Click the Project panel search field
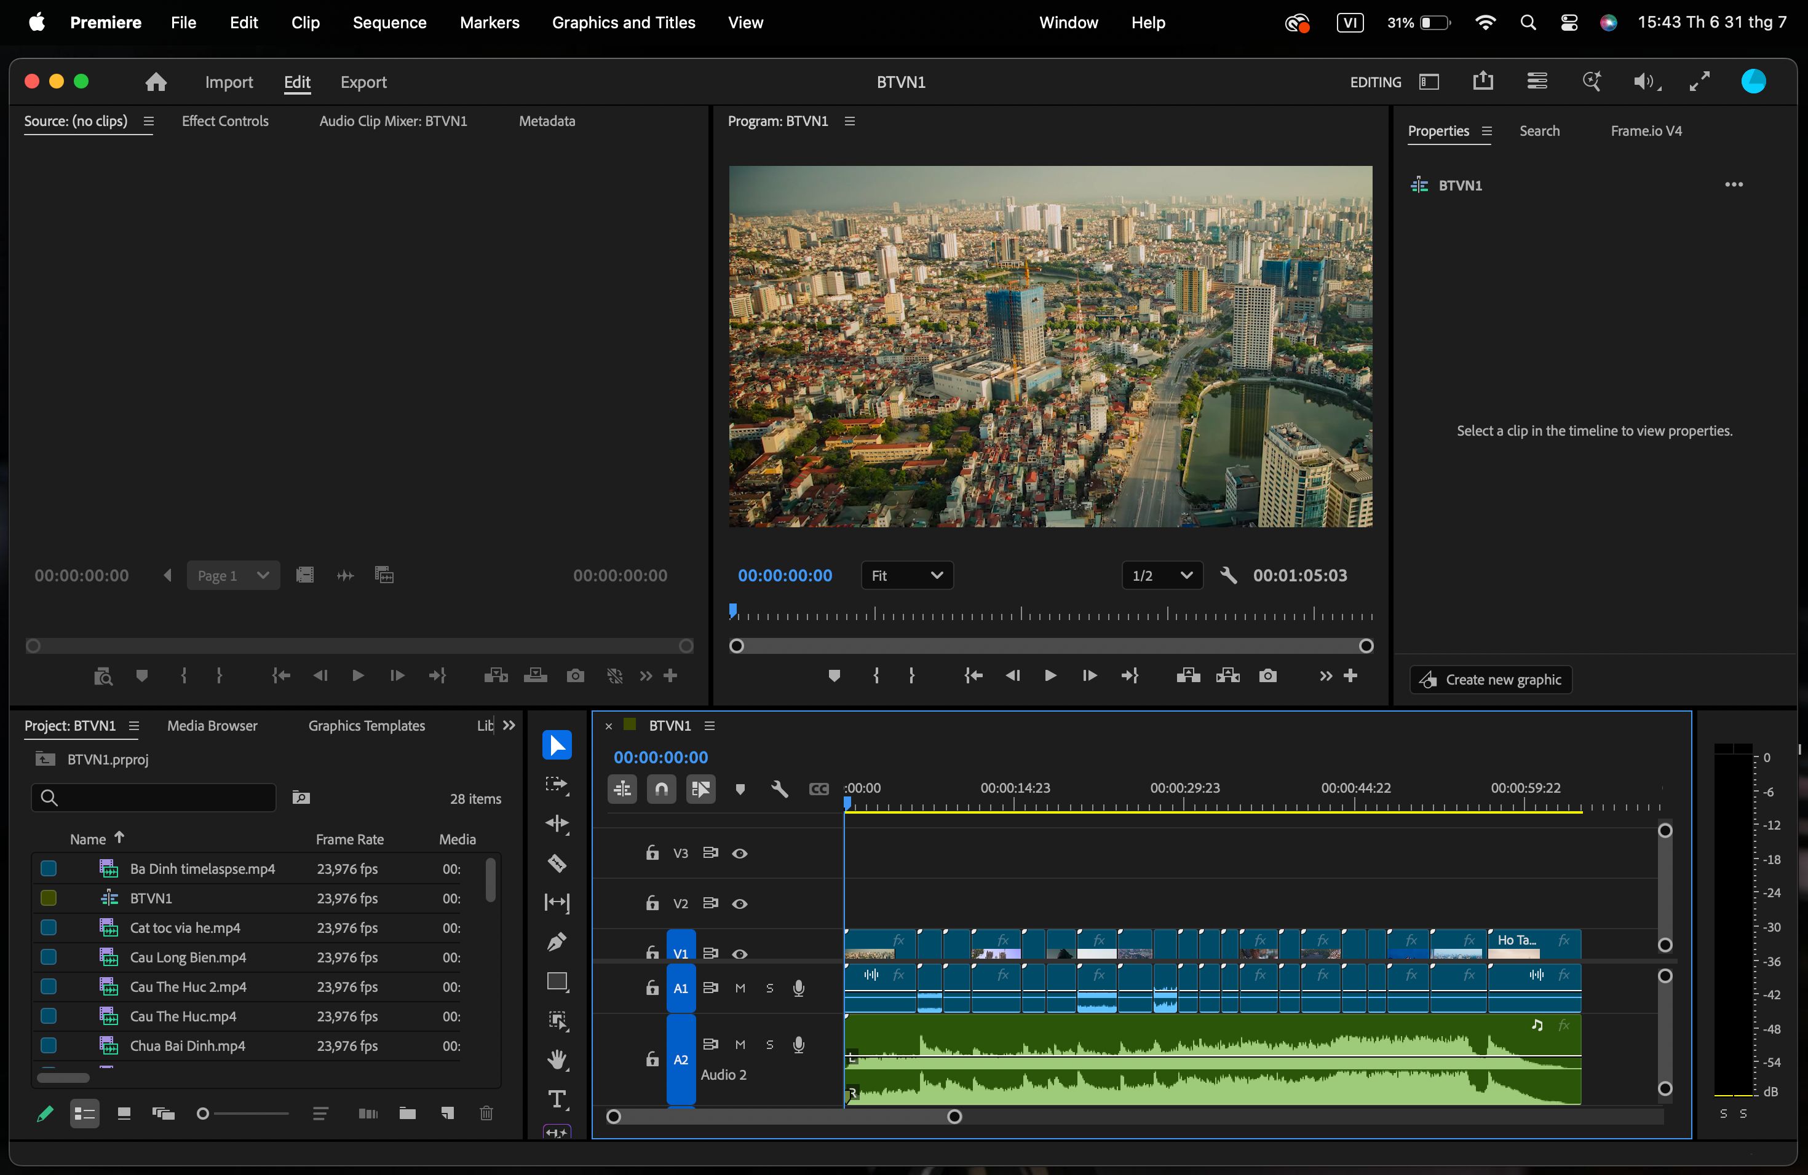The width and height of the screenshot is (1808, 1175). (x=153, y=798)
